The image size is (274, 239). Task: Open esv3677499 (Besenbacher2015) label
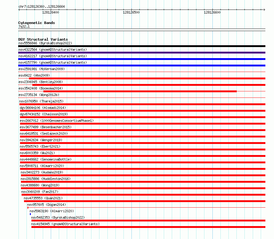(46, 127)
